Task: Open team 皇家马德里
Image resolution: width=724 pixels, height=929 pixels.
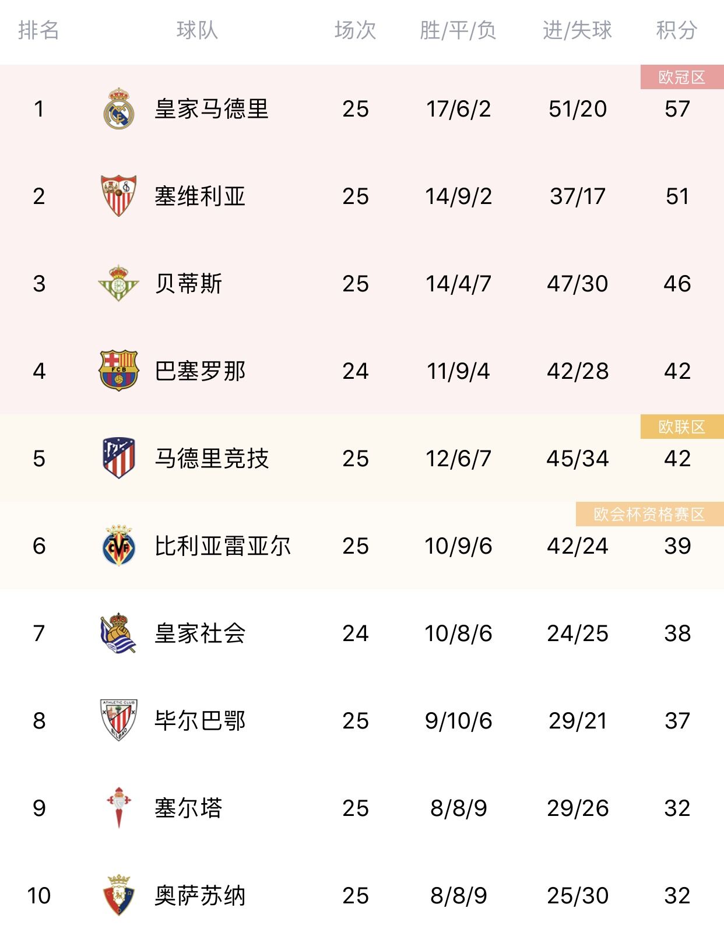Action: click(212, 109)
